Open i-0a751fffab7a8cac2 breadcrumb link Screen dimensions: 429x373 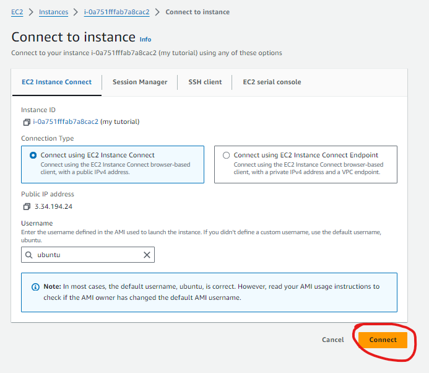[116, 12]
